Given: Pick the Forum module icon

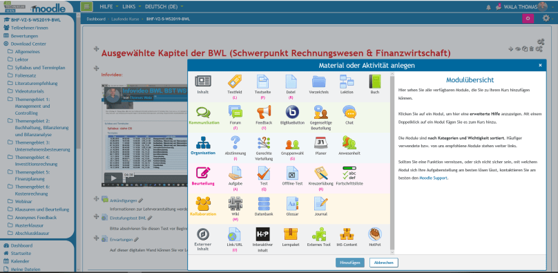Looking at the screenshot, I should click(235, 112).
